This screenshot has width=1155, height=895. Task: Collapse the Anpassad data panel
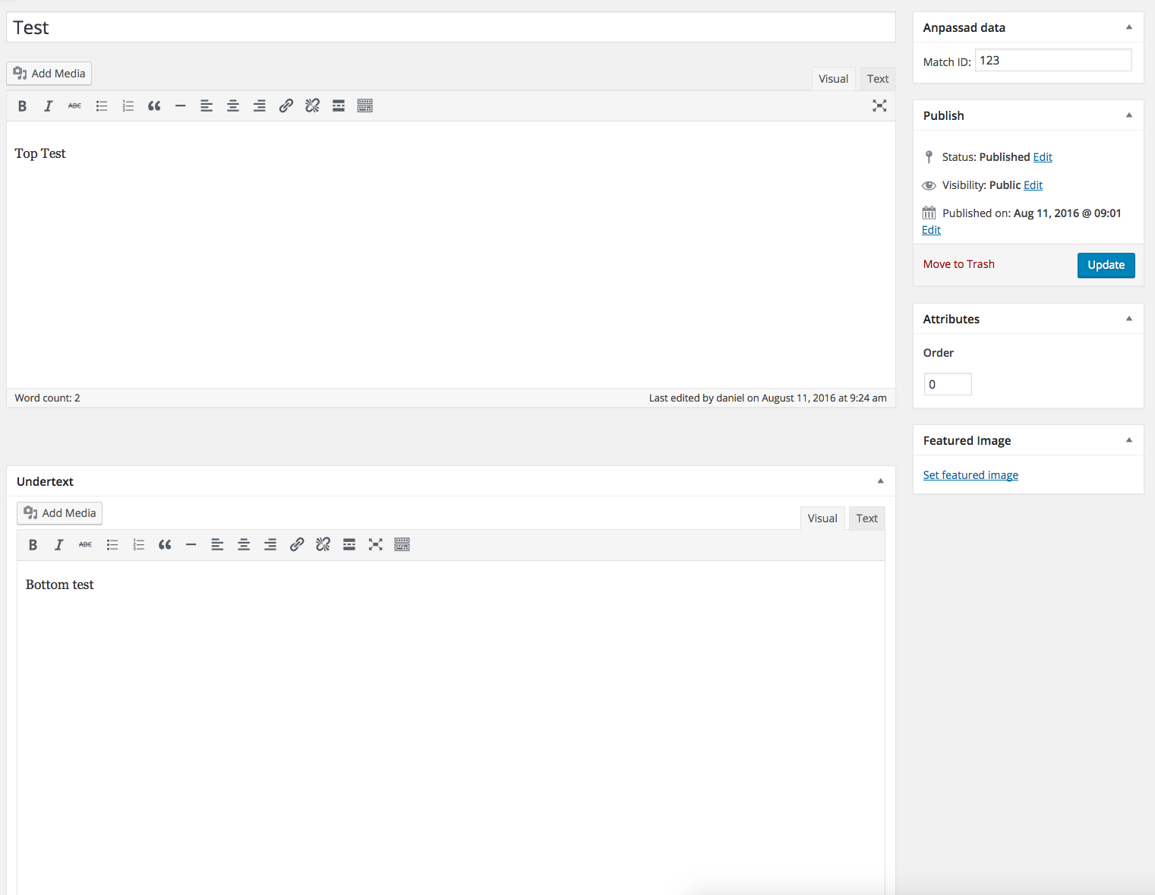pos(1129,27)
